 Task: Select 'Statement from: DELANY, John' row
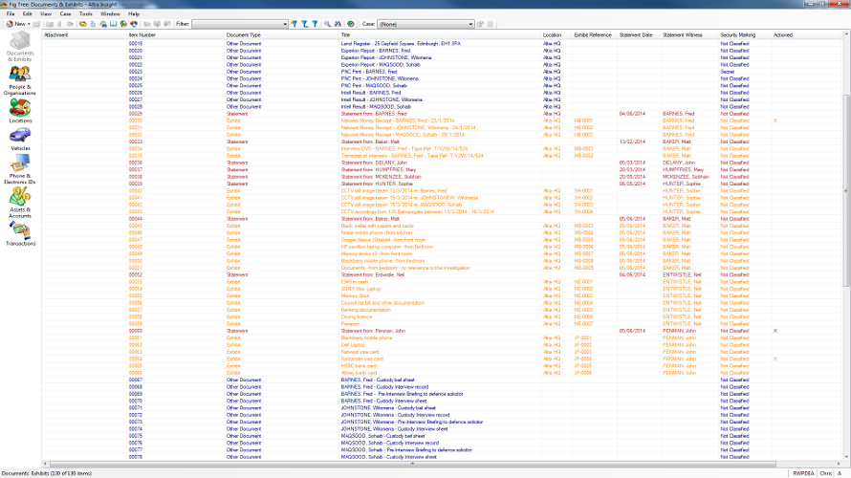(441, 163)
